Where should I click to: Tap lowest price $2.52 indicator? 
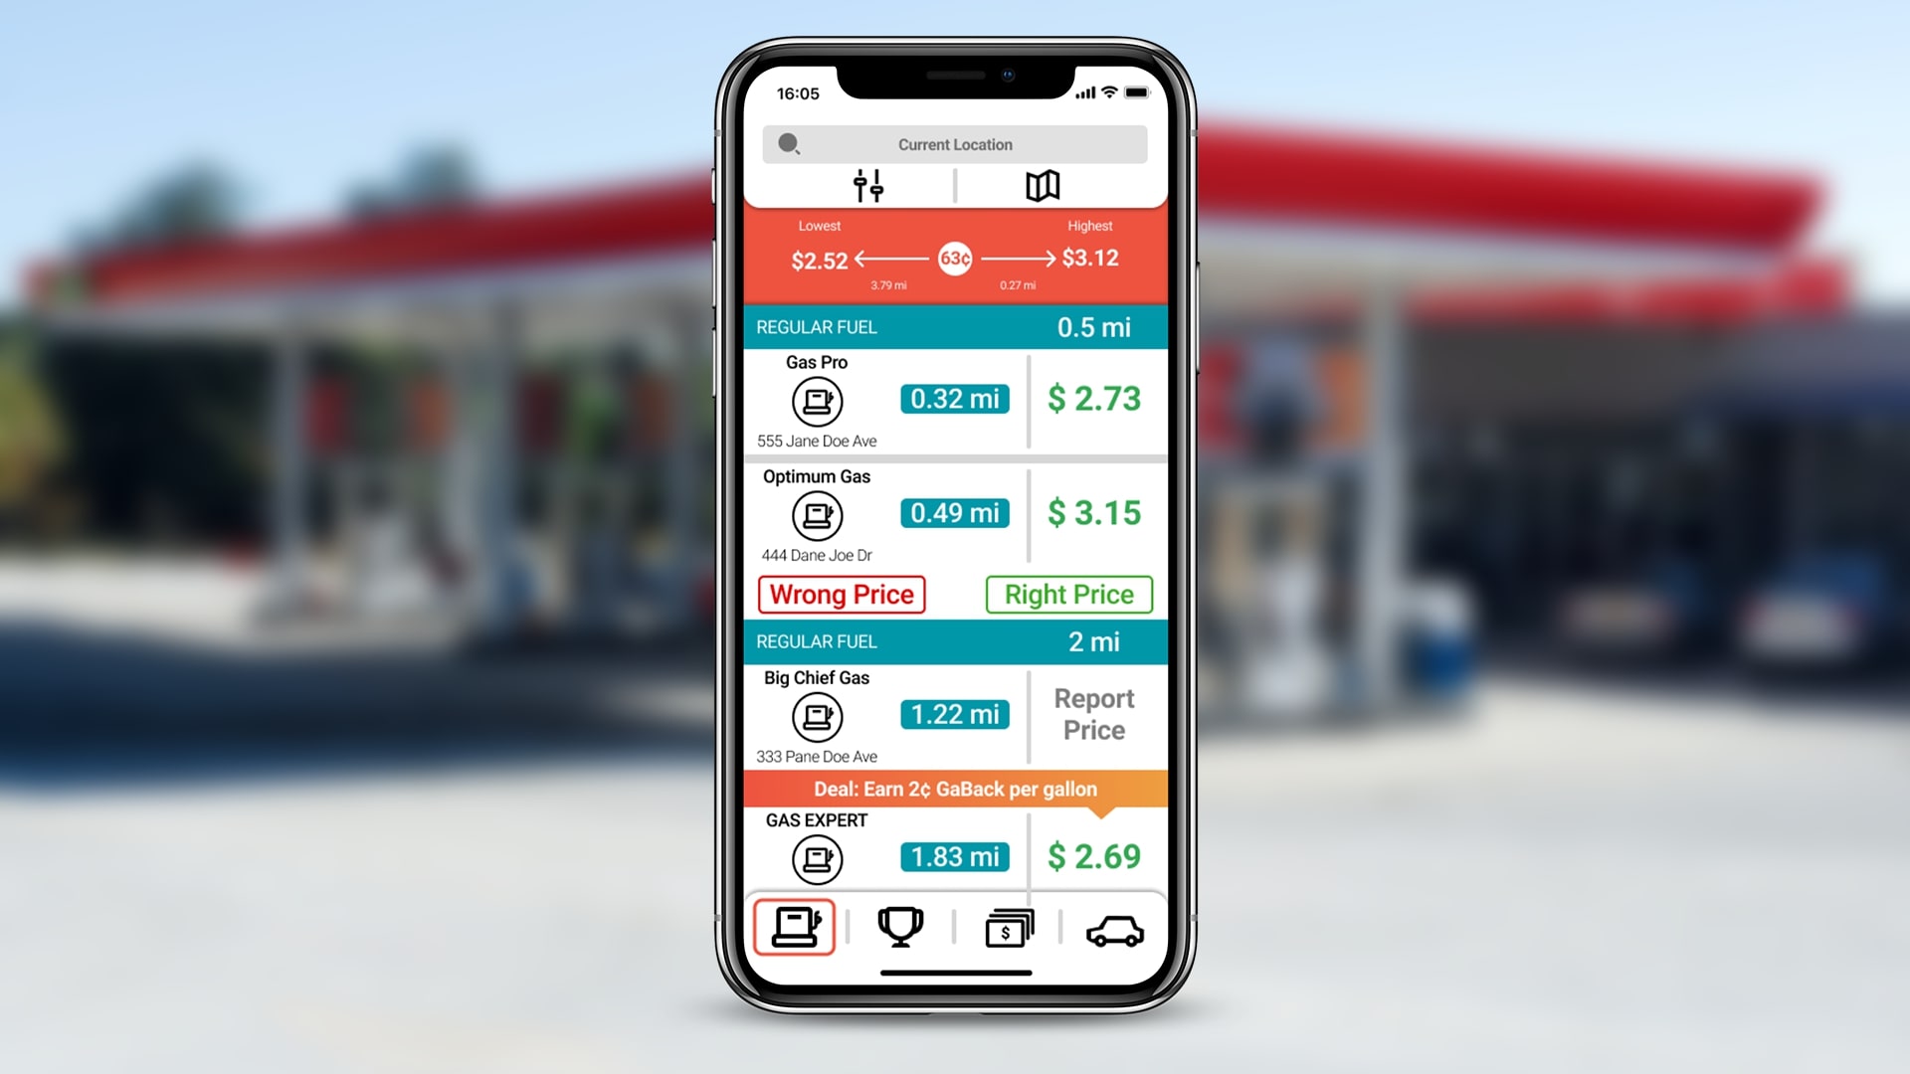pos(818,259)
